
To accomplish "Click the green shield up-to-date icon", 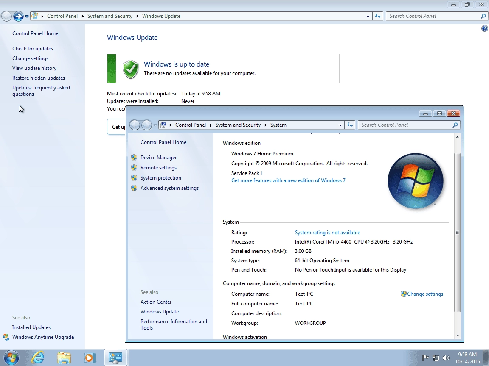I will (x=130, y=69).
